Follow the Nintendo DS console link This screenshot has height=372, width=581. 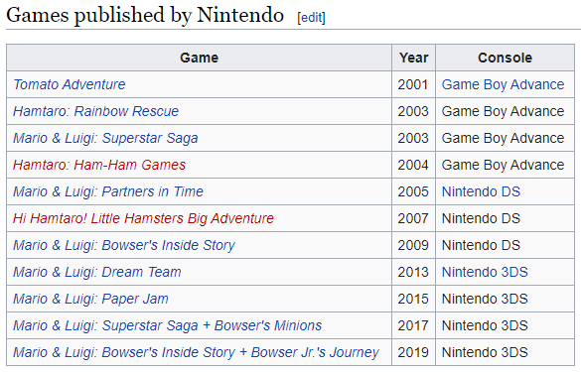[481, 191]
